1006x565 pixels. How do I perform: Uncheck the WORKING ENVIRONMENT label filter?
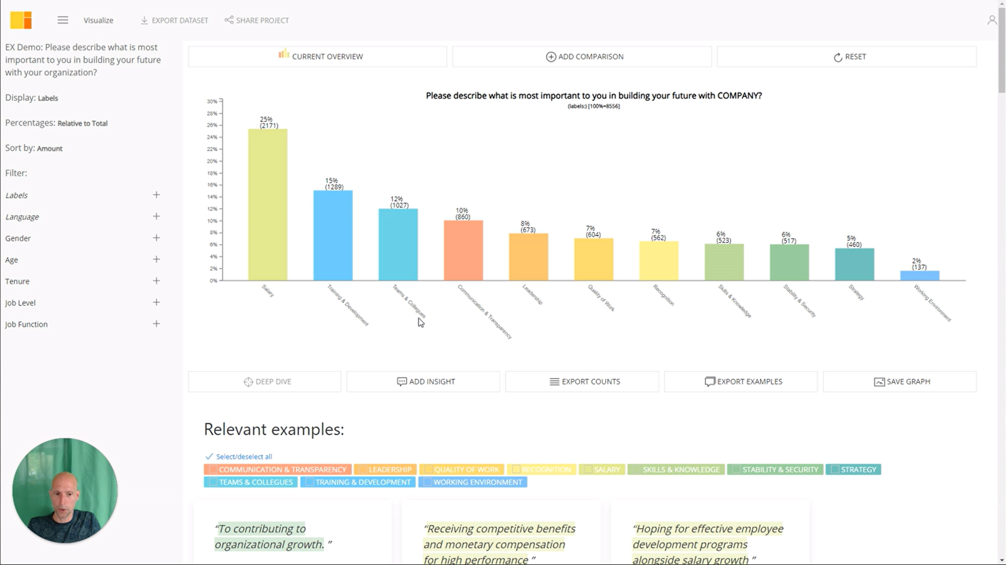click(x=429, y=482)
